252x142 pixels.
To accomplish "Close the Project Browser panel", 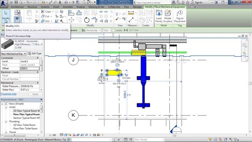I will tap(41, 99).
